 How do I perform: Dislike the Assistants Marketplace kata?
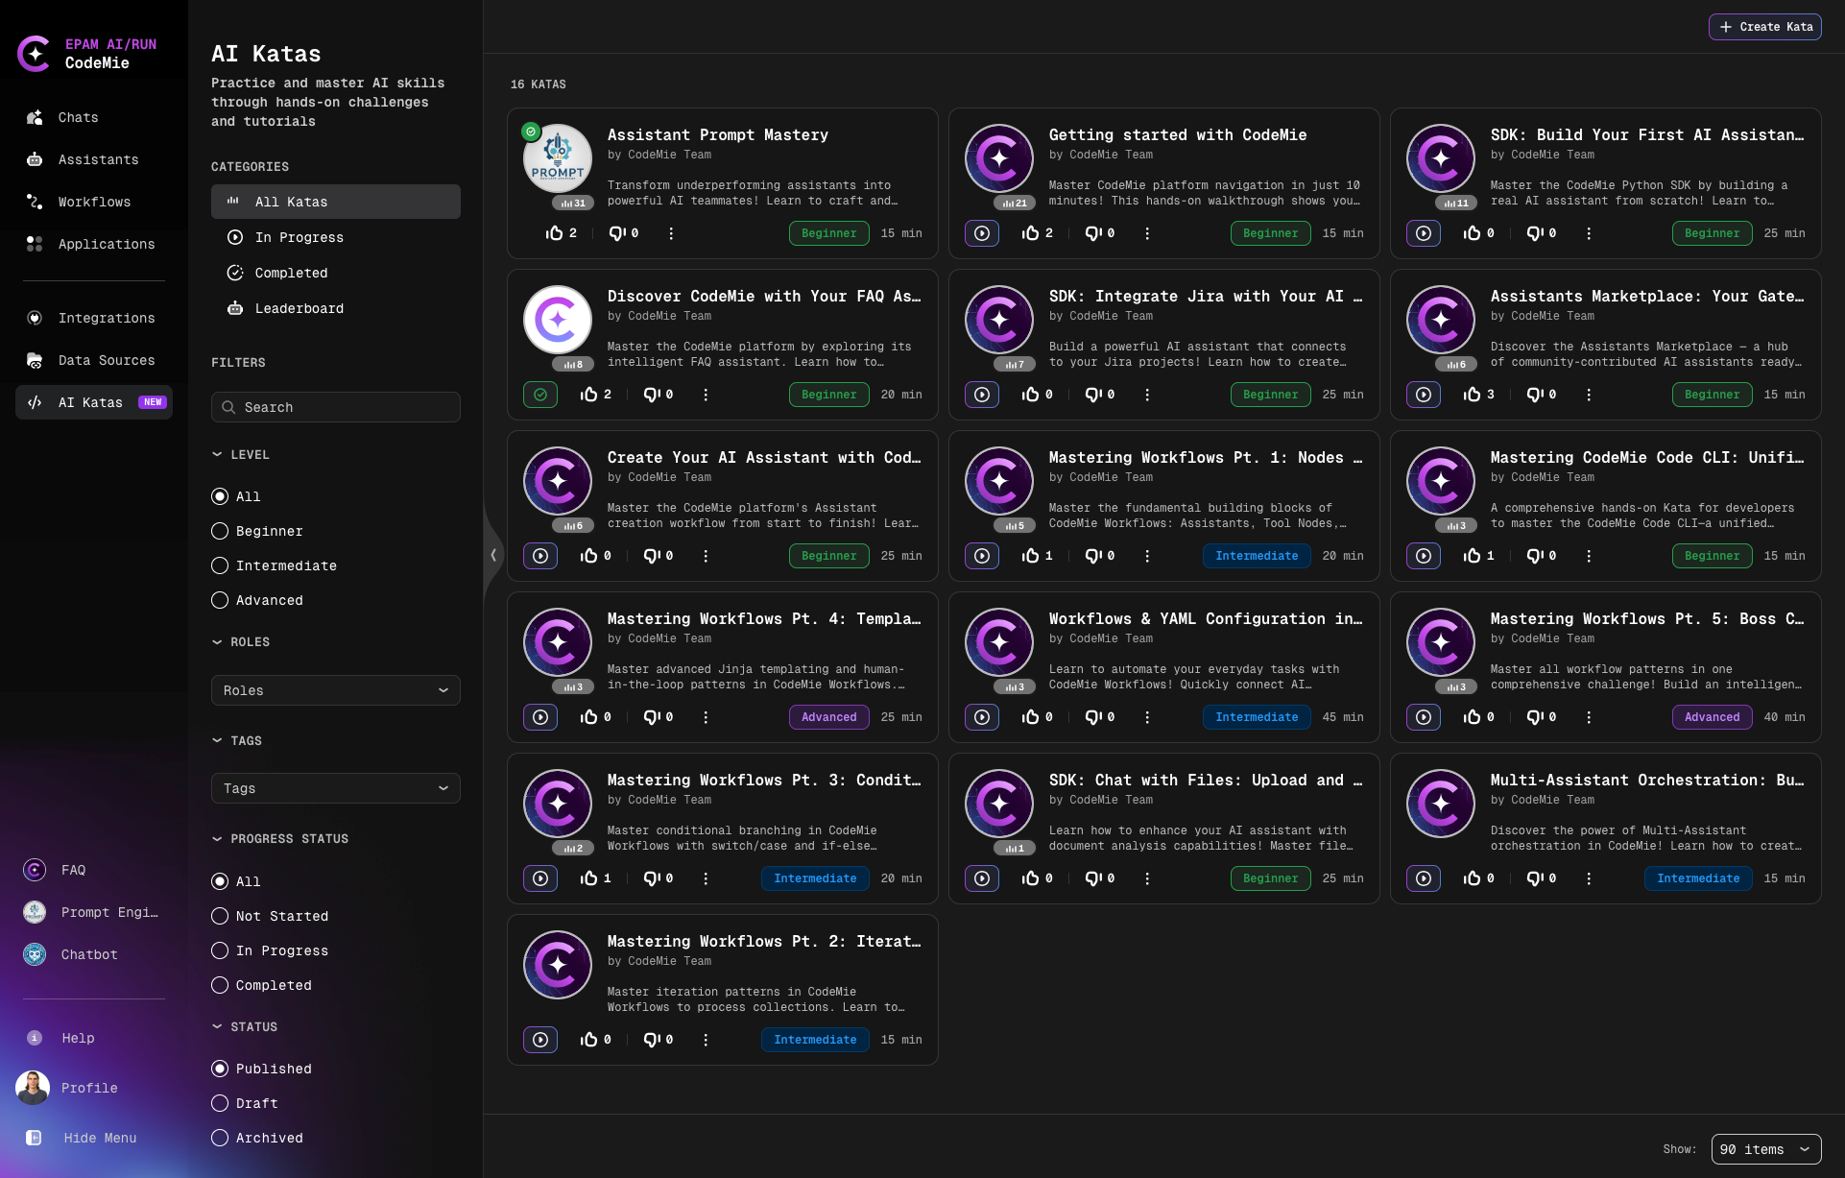1535,395
